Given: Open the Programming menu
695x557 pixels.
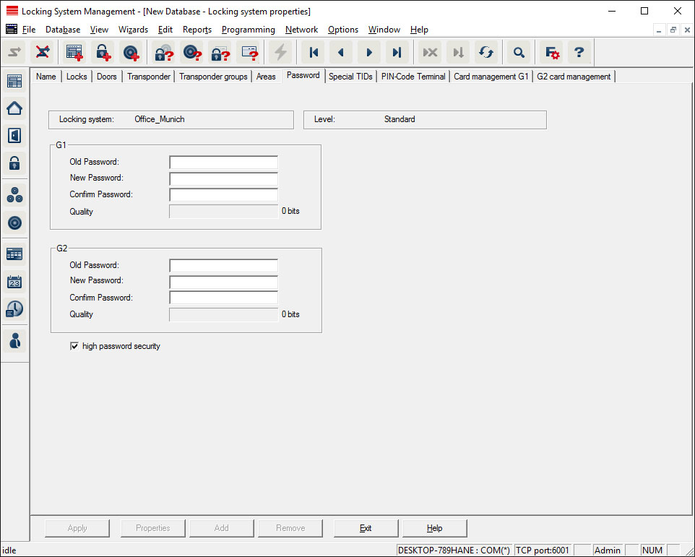Looking at the screenshot, I should click(248, 30).
